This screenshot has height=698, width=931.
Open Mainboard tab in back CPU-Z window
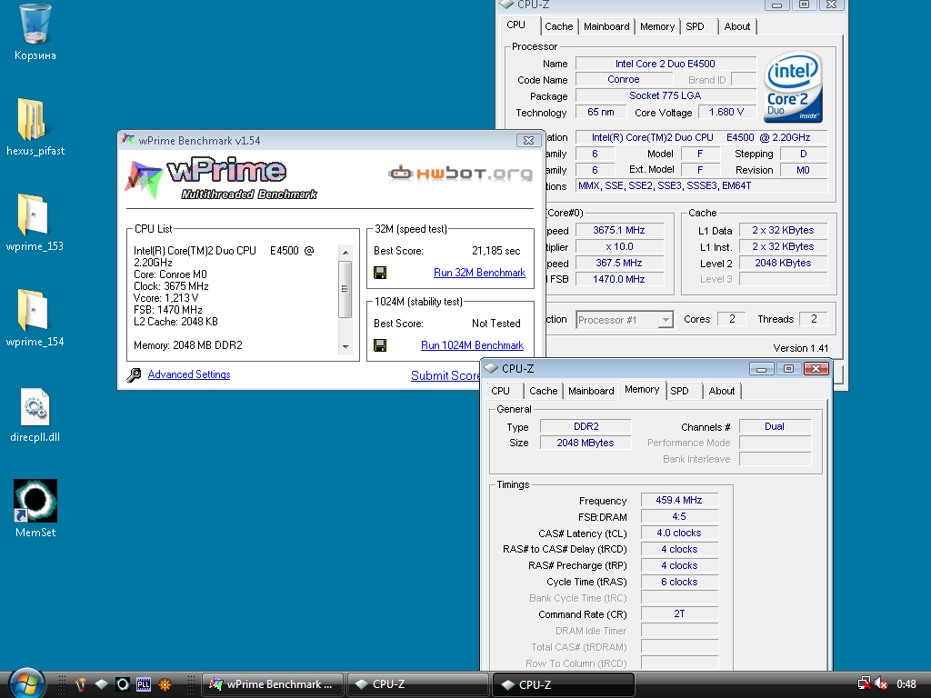pos(606,26)
